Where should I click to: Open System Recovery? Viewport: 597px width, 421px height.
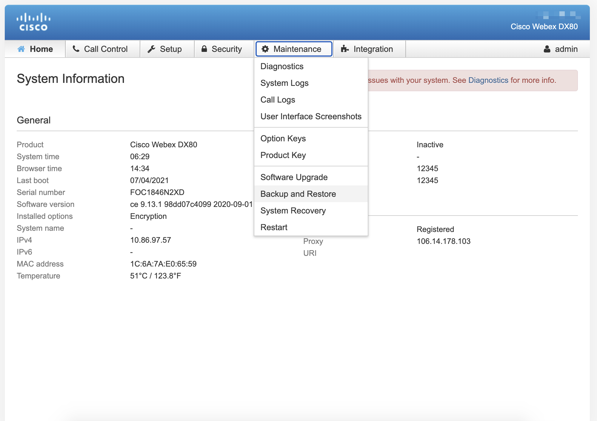(311, 210)
